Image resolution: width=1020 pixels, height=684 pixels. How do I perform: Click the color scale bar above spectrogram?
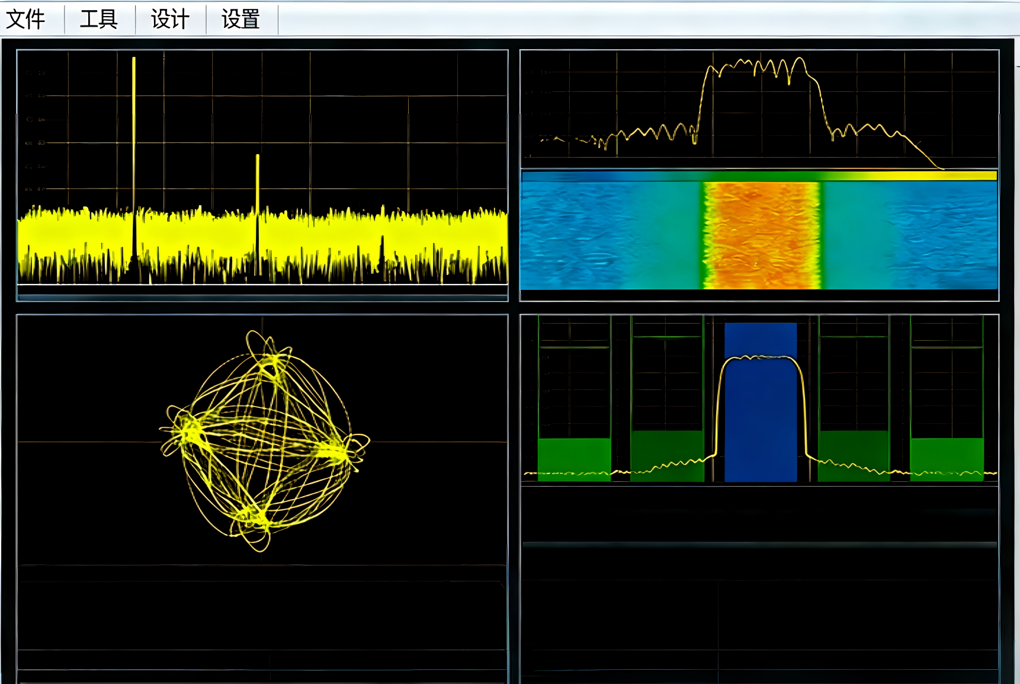pos(759,176)
